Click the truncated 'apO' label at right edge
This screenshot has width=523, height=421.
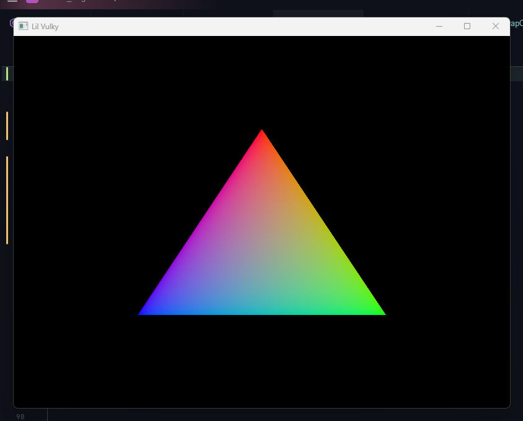click(x=516, y=24)
